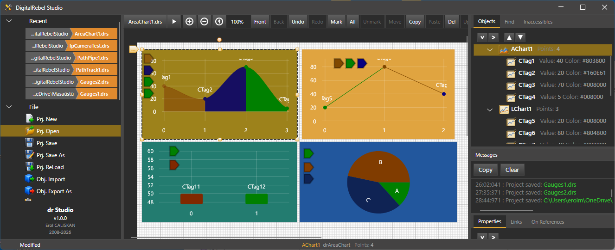Screen dimensions: 615x250
Task: Select the AreaChart1.drs document tab
Action: pos(145,22)
